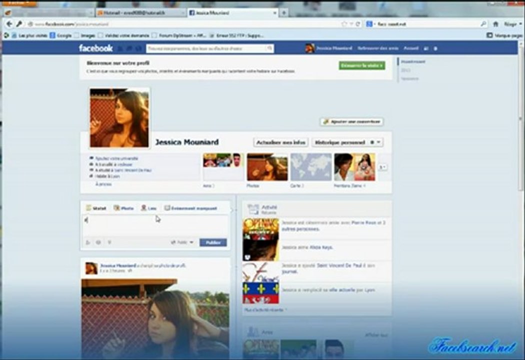Open the dropdown arrow next to the bookmark star
Image resolution: width=525 pixels, height=360 pixels.
pos(351,24)
